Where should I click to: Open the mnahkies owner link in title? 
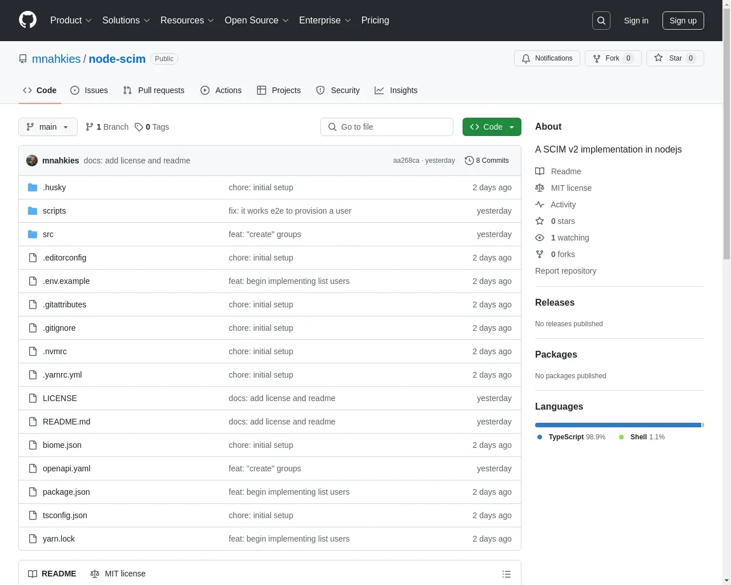point(57,59)
